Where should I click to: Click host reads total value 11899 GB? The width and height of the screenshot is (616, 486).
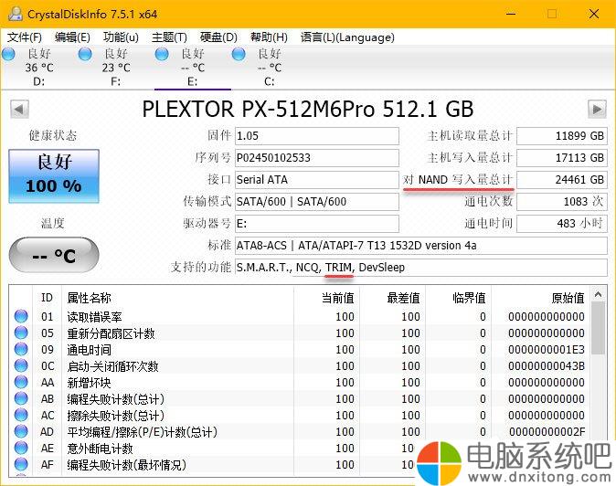pos(562,136)
